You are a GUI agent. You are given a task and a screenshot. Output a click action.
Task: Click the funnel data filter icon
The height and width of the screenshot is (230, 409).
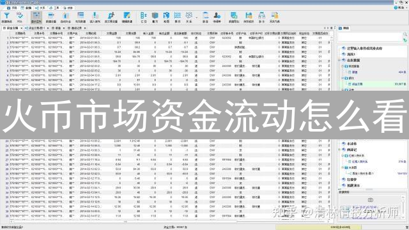(7, 17)
